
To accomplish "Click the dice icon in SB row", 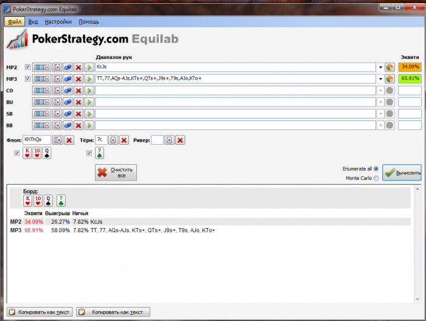I will tap(68, 114).
